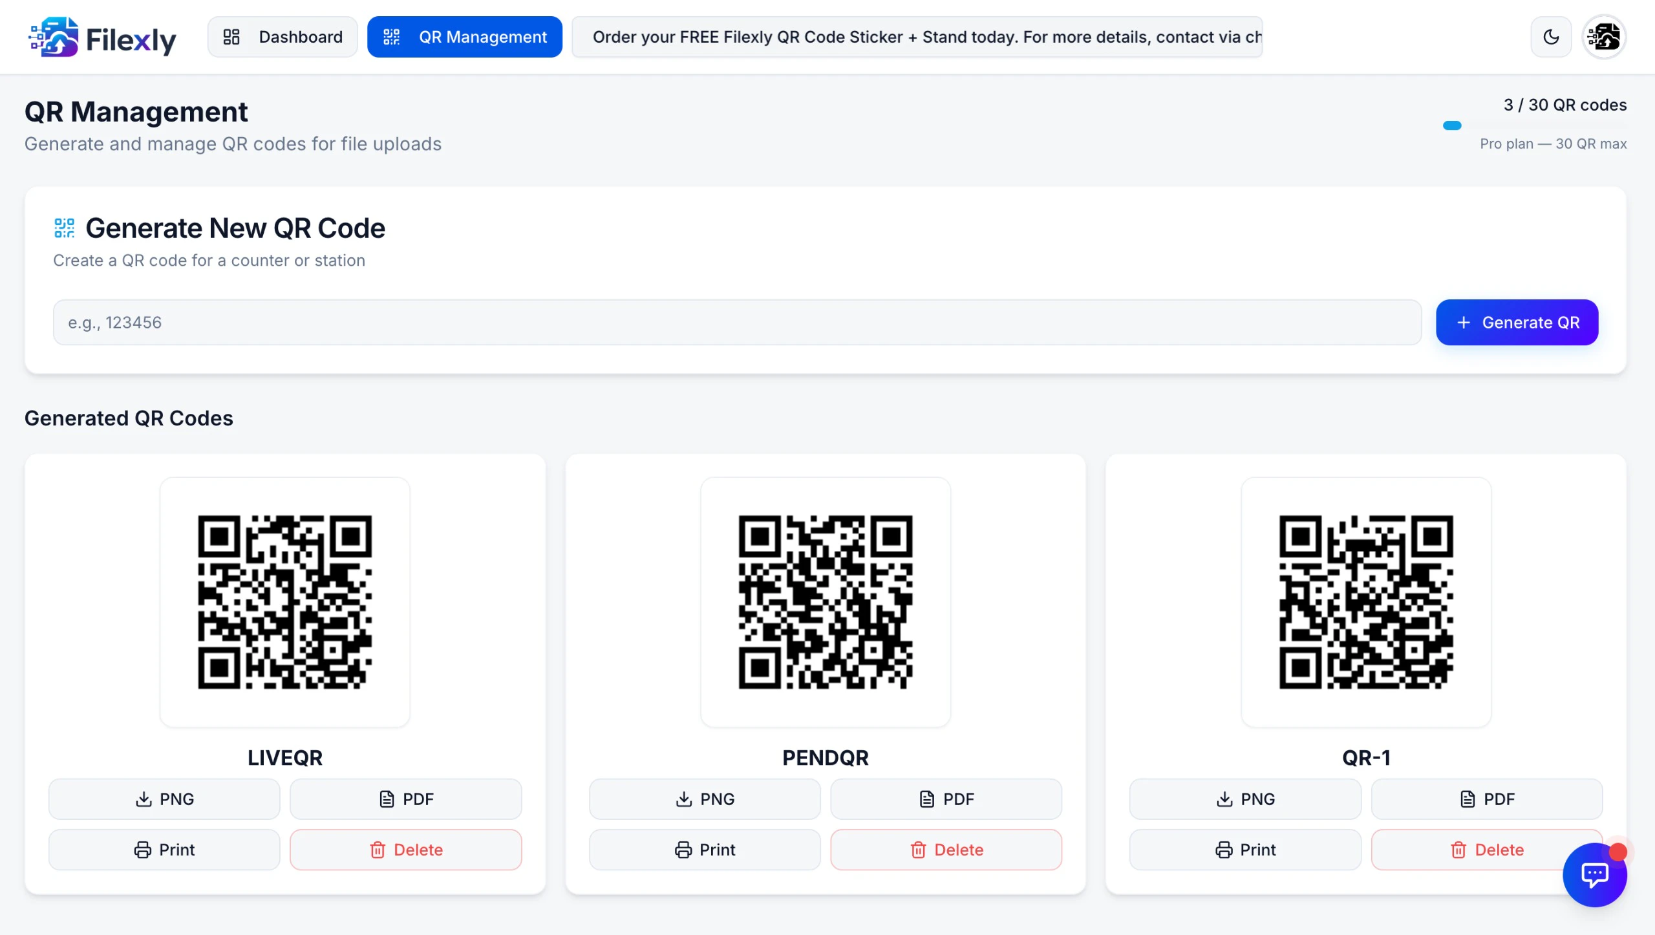Viewport: 1655px width, 935px height.
Task: Click the QR icon beside Generate New QR Code
Action: pyautogui.click(x=64, y=228)
